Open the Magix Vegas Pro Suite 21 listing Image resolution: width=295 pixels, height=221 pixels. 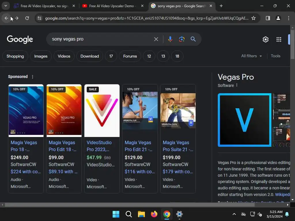coord(178,146)
